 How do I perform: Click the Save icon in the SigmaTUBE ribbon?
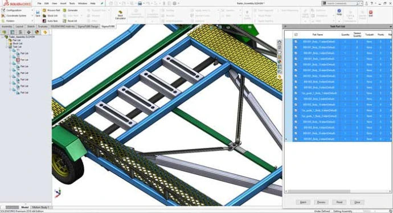pos(38,12)
